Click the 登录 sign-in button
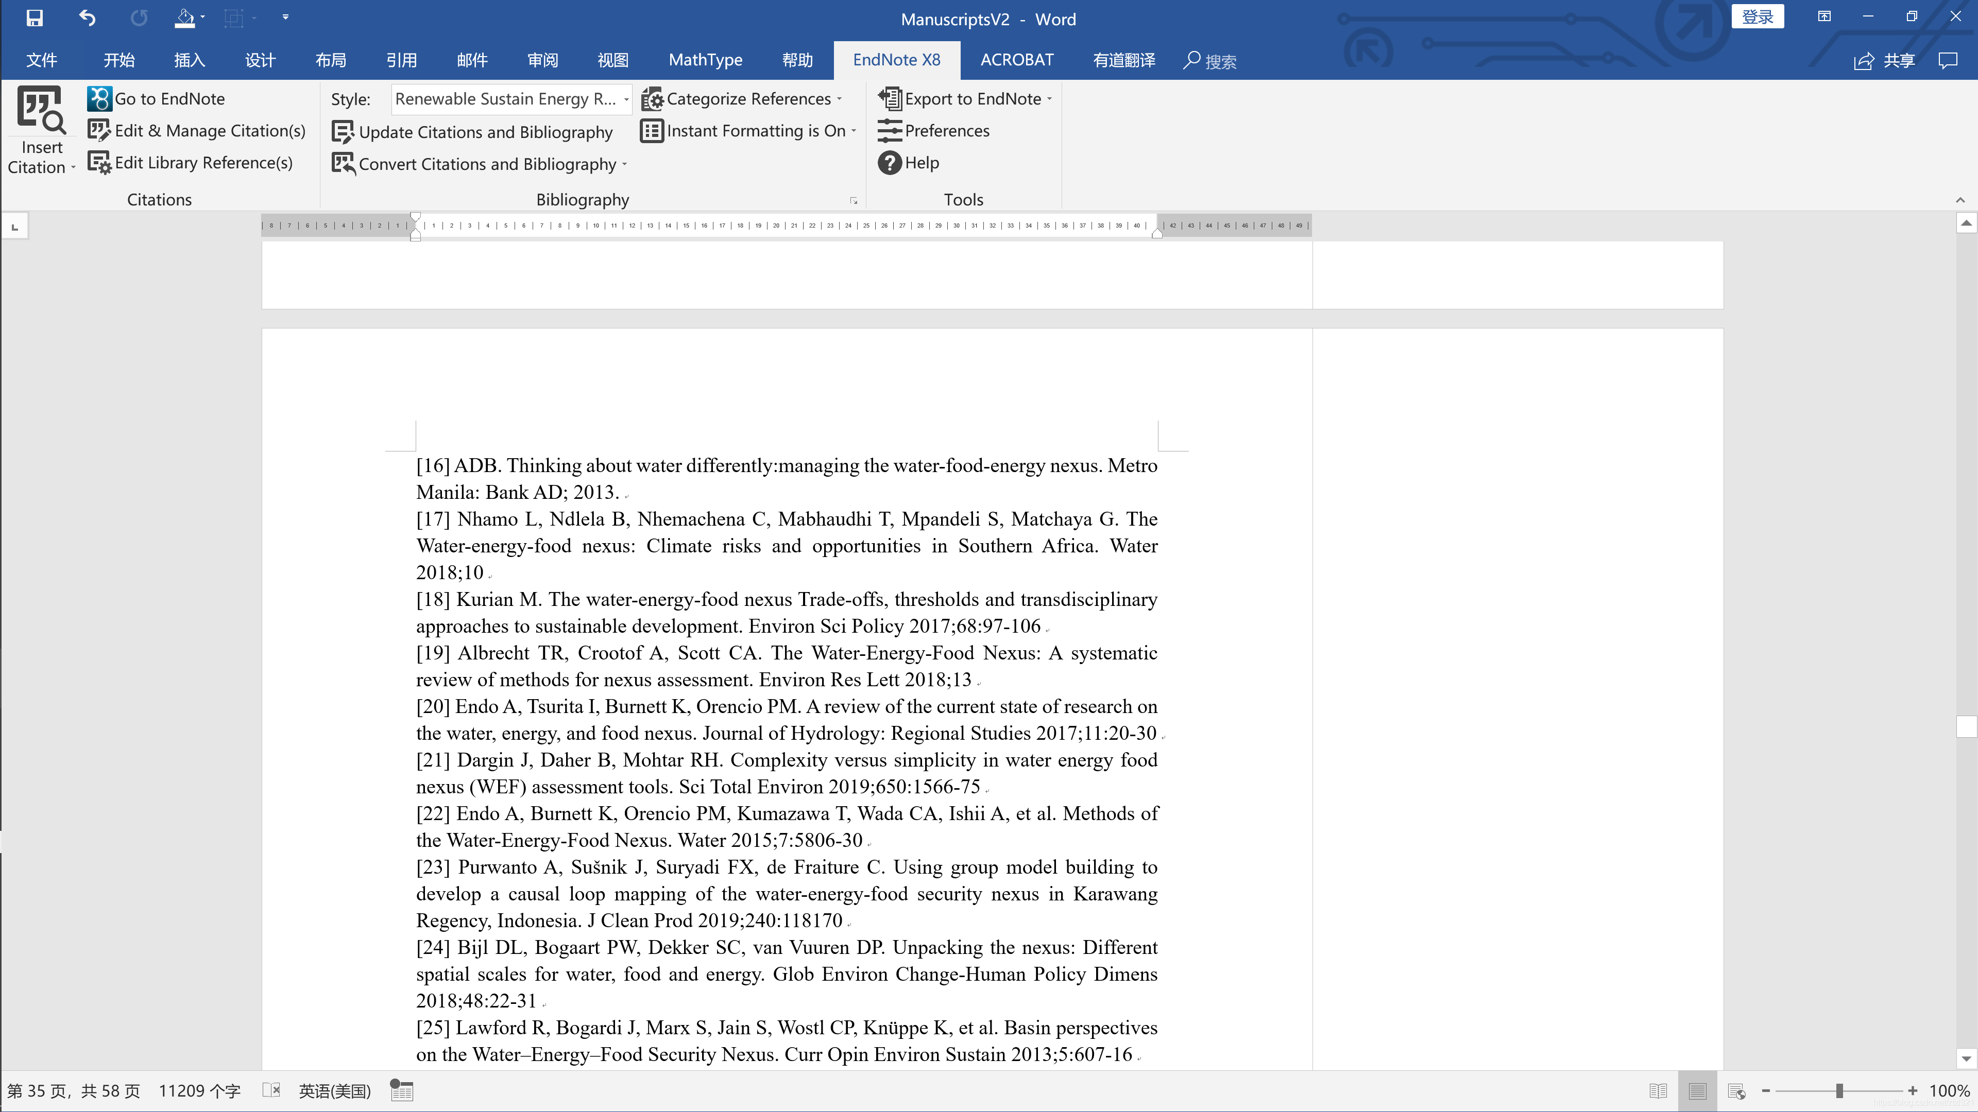This screenshot has height=1112, width=1978. point(1758,17)
